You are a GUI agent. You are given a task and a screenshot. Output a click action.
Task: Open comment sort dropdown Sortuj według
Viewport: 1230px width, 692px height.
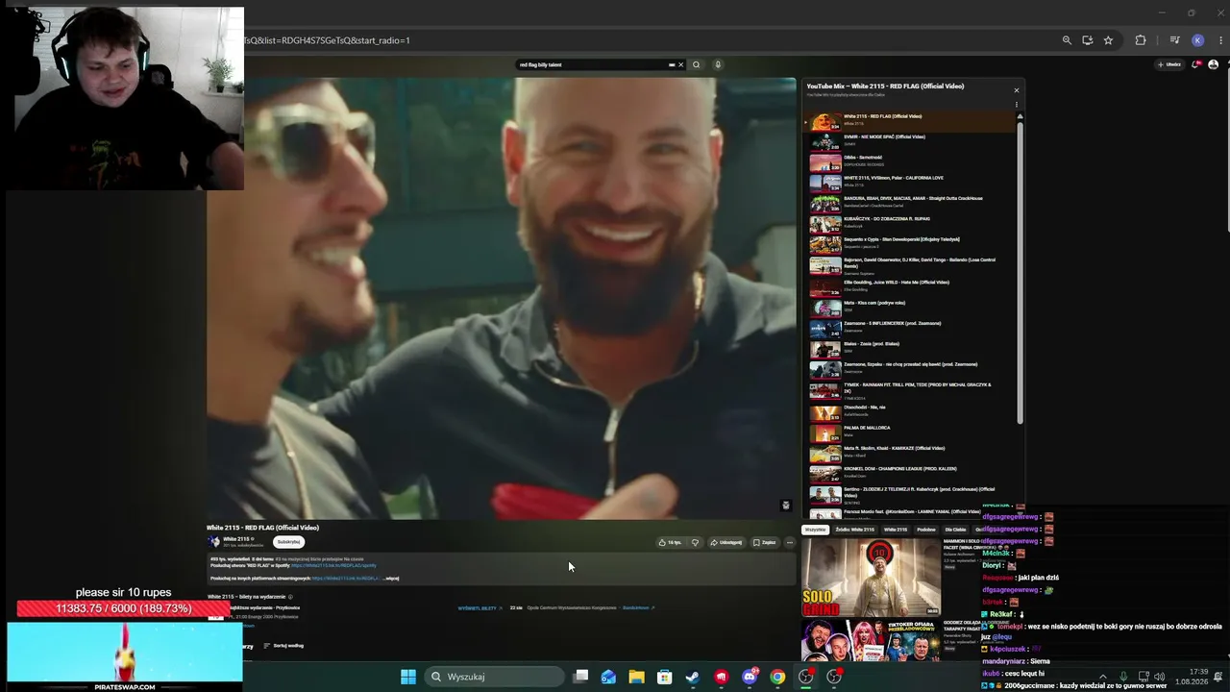(x=283, y=646)
